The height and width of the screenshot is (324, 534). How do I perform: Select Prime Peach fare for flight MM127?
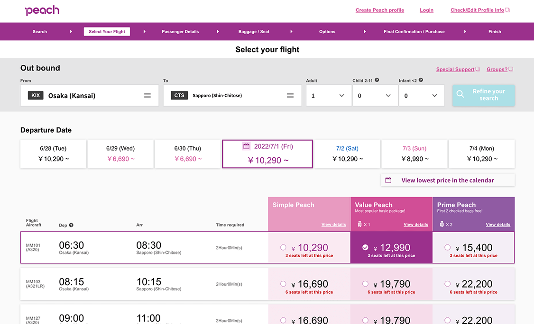pos(448,320)
